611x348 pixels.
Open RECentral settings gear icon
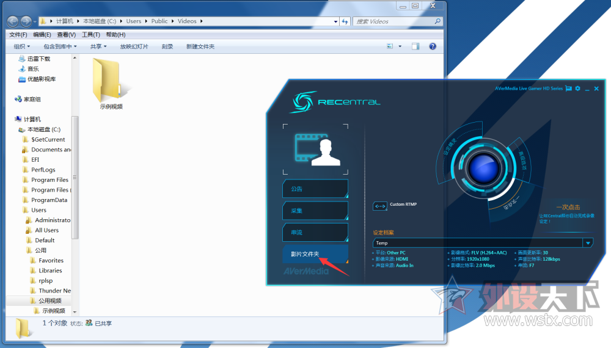577,89
